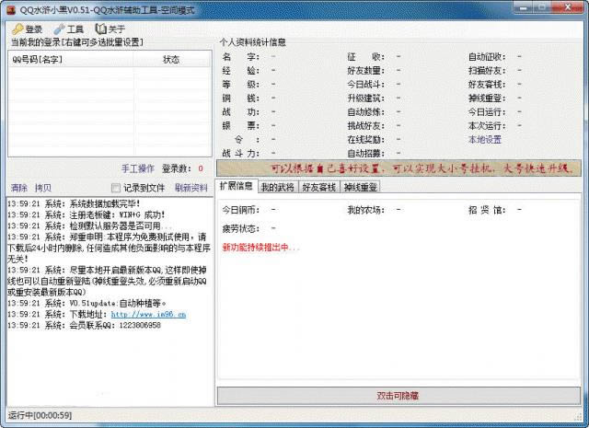Switch to the 掉线重登 tab
Image resolution: width=589 pixels, height=428 pixels.
tap(361, 187)
